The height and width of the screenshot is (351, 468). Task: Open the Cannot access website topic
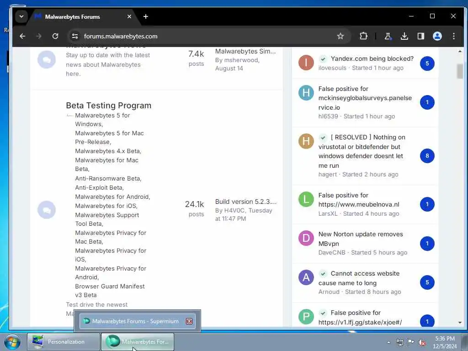coord(359,278)
